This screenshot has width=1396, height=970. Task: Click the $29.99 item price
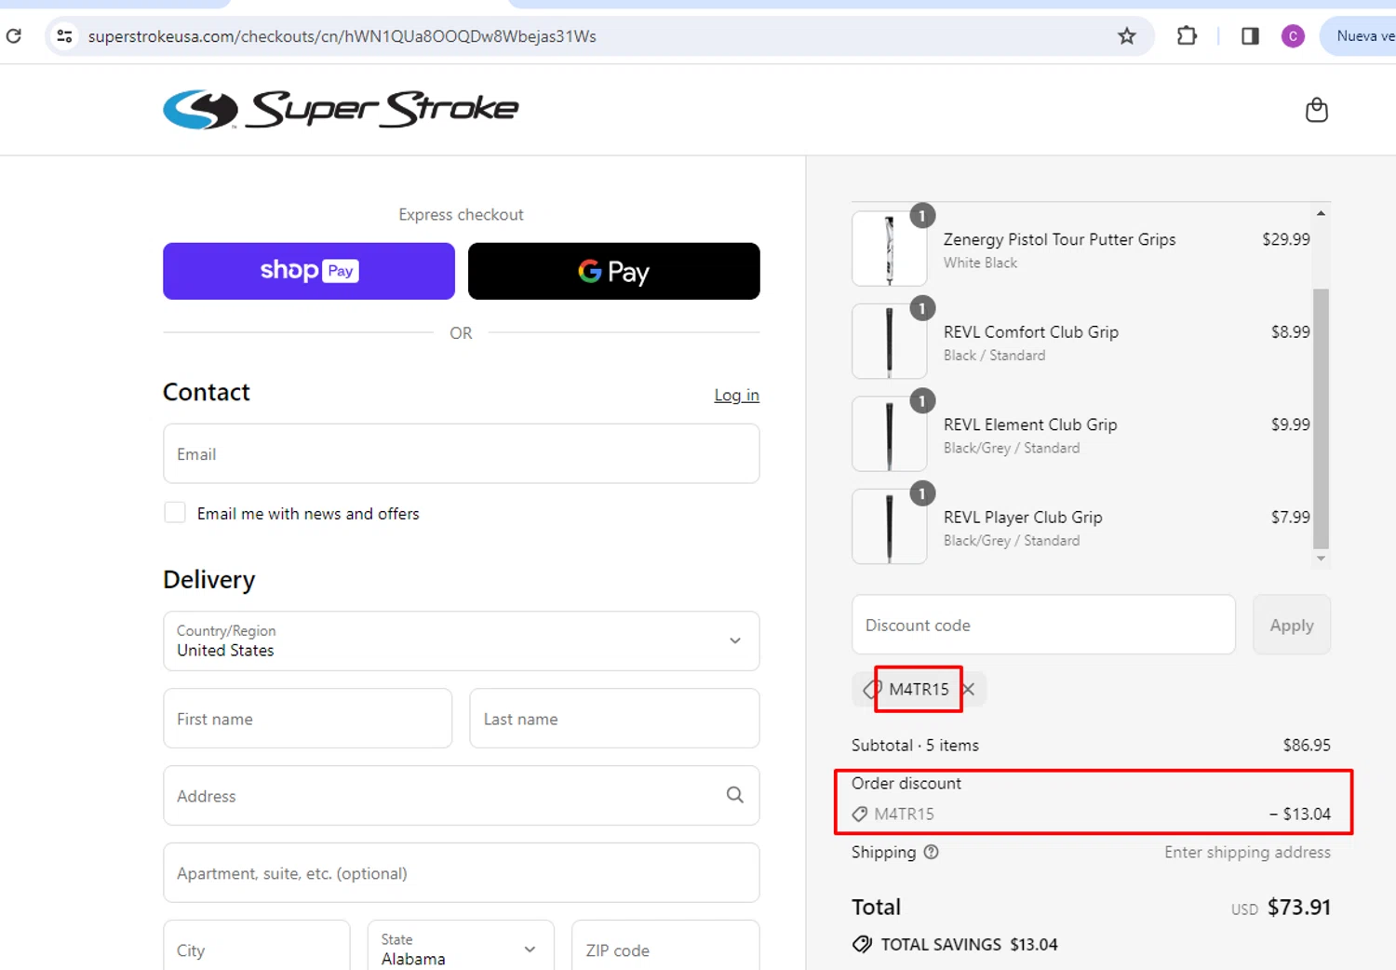(1285, 239)
